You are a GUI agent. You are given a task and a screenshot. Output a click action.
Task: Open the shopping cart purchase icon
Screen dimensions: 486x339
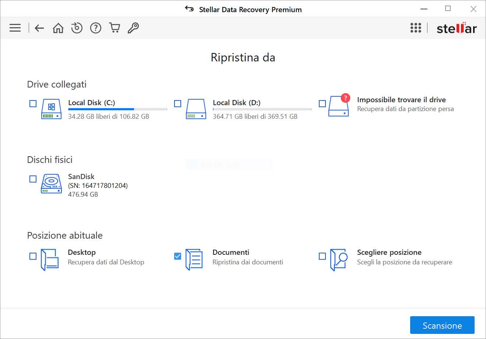(x=114, y=28)
